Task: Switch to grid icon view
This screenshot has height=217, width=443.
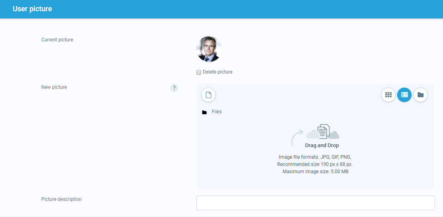Action: pyautogui.click(x=388, y=95)
